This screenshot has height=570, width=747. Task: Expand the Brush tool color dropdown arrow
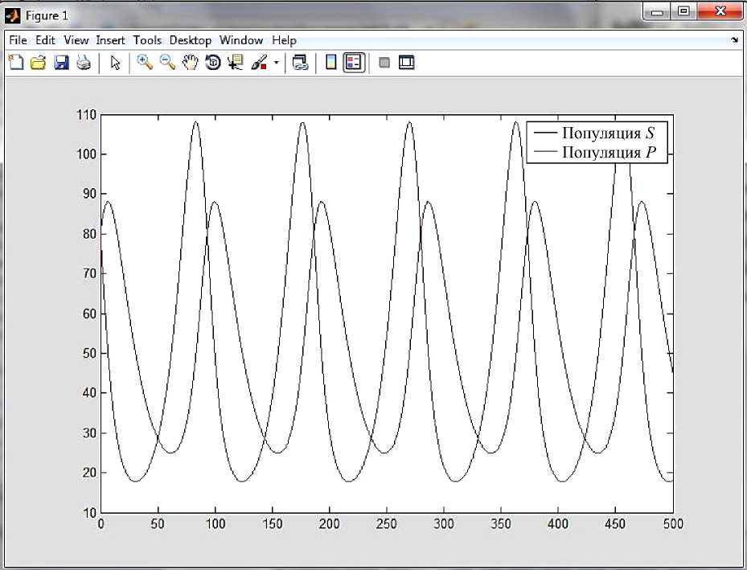277,63
